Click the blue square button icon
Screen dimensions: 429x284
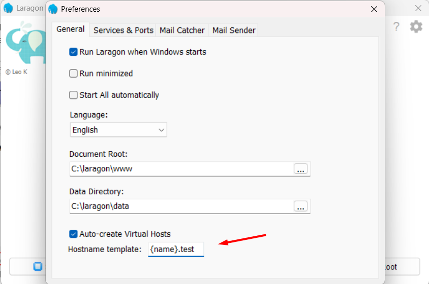(38, 266)
